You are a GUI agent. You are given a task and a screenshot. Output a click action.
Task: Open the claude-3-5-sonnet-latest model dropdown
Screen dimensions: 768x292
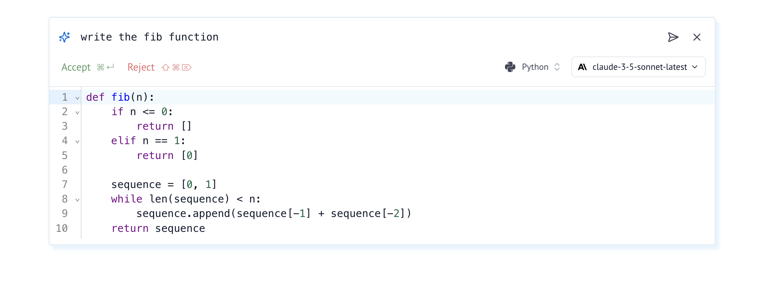tap(639, 67)
